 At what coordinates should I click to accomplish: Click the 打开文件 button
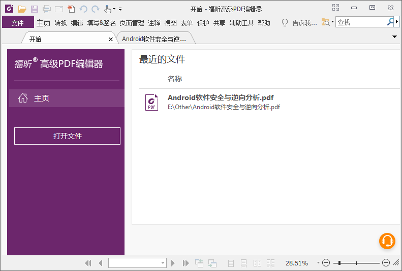point(67,136)
